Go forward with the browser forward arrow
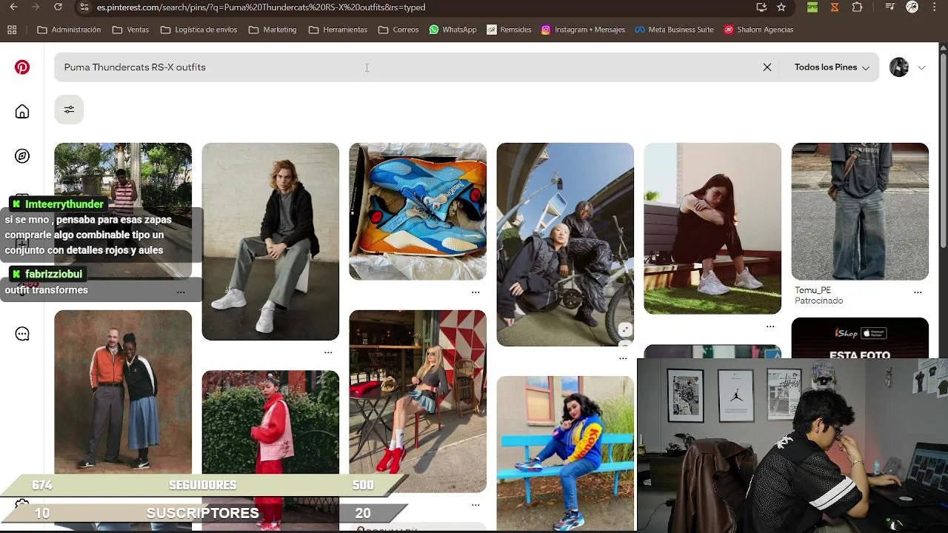The width and height of the screenshot is (948, 533). 36,7
